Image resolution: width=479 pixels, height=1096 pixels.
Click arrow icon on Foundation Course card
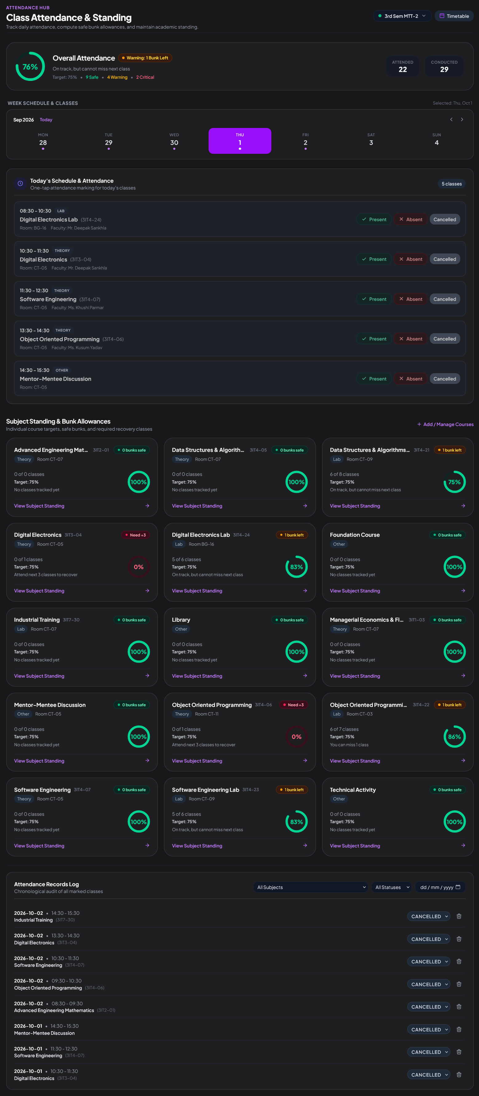(x=463, y=591)
